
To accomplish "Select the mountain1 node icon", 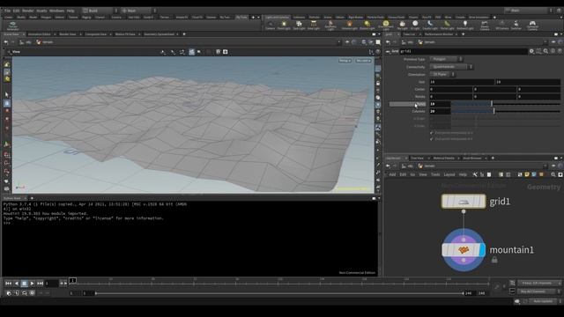I will pos(464,250).
